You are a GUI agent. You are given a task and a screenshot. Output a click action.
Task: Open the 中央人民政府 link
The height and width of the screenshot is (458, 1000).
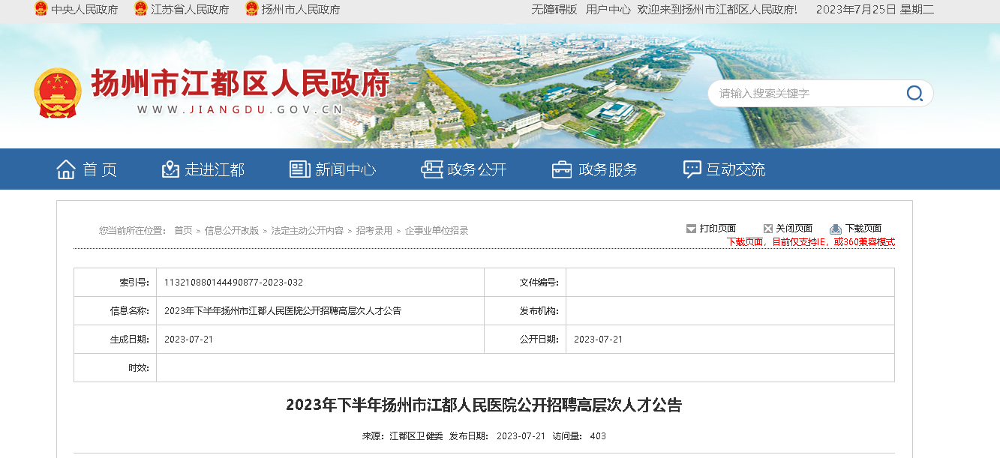coord(84,10)
